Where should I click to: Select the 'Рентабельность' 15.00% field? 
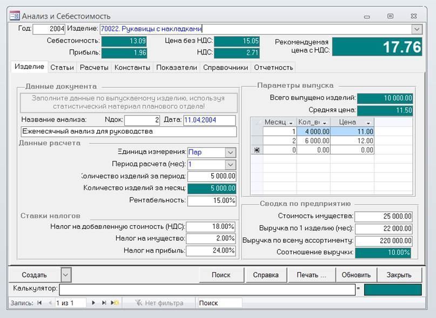(212, 200)
